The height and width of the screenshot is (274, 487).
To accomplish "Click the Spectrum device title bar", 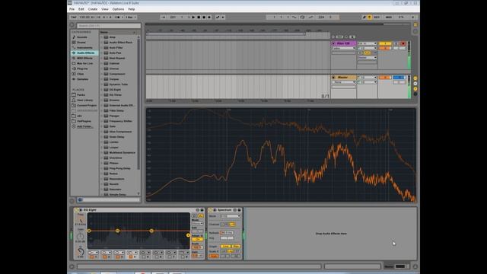I will click(x=225, y=210).
